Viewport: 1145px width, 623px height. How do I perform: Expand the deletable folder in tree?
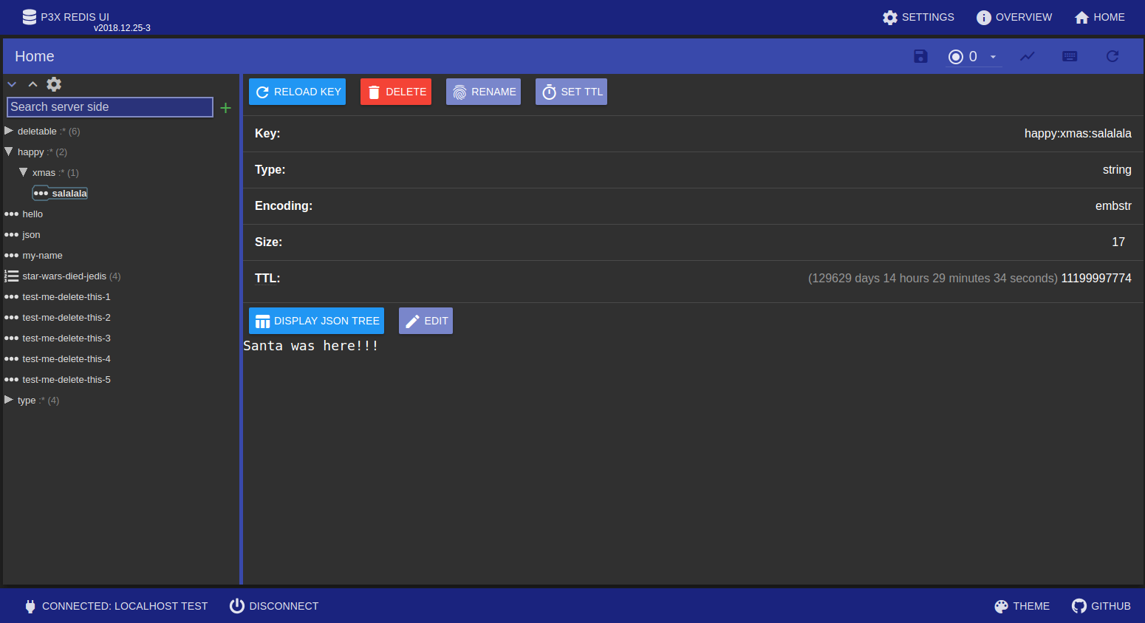pyautogui.click(x=9, y=131)
